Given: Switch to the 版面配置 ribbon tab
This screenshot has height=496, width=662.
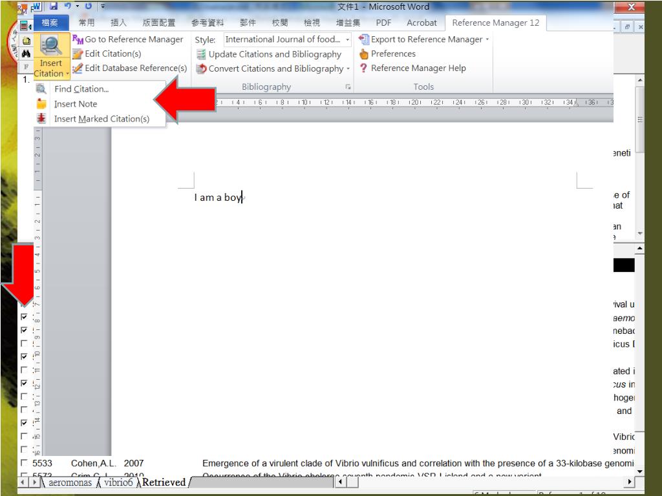Looking at the screenshot, I should pos(159,23).
